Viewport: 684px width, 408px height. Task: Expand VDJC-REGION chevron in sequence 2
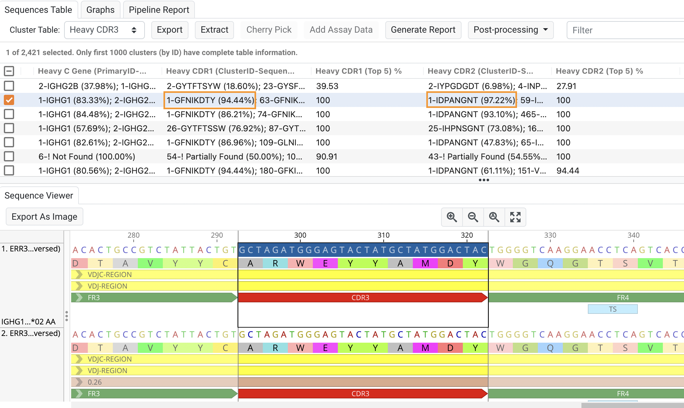pyautogui.click(x=79, y=359)
